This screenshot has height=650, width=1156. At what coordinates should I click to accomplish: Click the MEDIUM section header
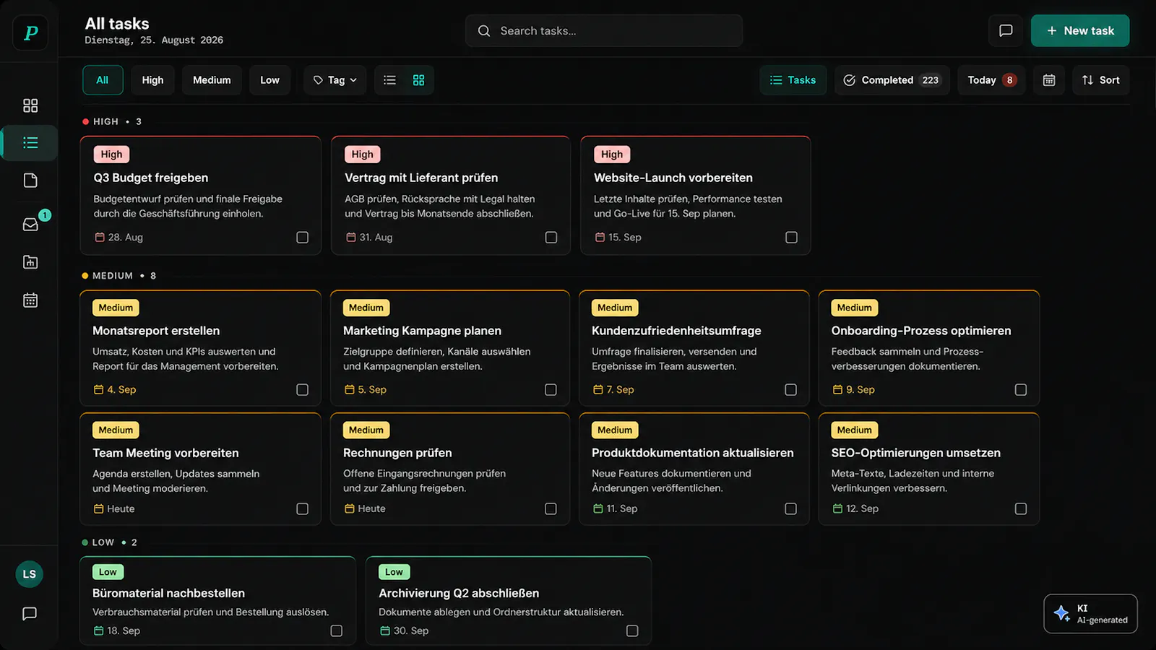[118, 276]
